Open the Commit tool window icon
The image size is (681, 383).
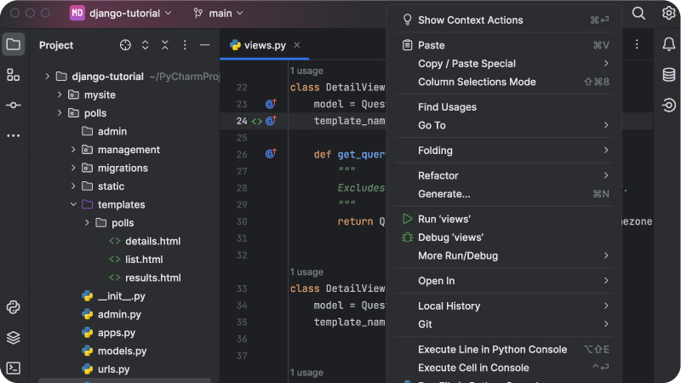14,105
